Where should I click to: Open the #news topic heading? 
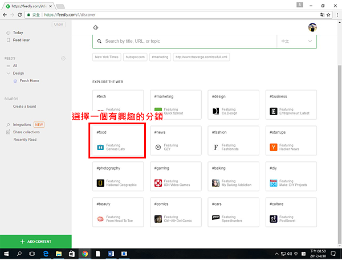tap(160, 132)
